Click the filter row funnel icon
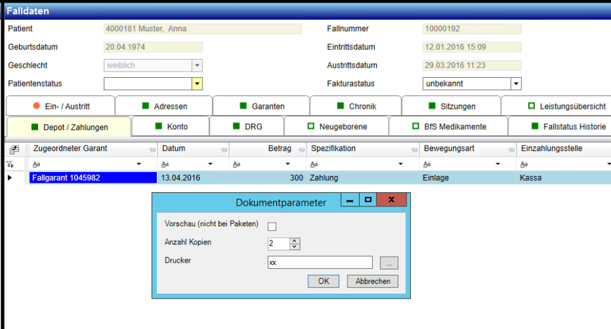The height and width of the screenshot is (329, 611). (10, 164)
